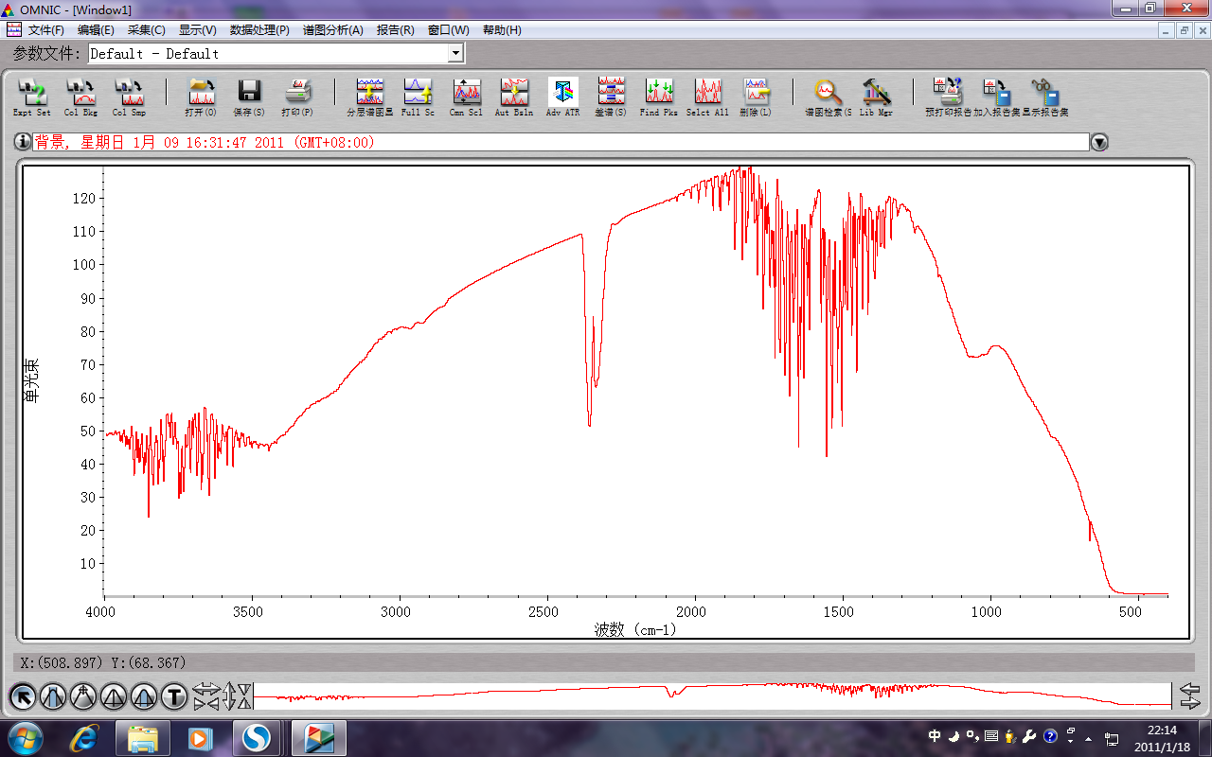Click the 显示报告集 show notebook icon

tap(1045, 97)
